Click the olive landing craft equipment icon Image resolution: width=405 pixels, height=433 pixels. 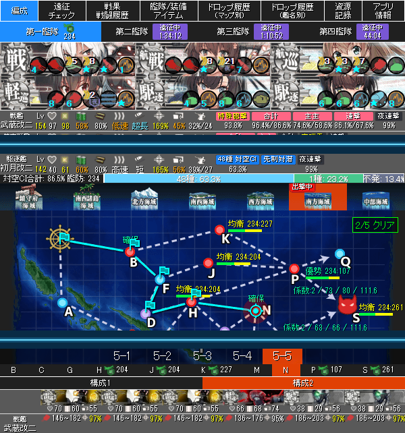pyautogui.click(x=261, y=99)
